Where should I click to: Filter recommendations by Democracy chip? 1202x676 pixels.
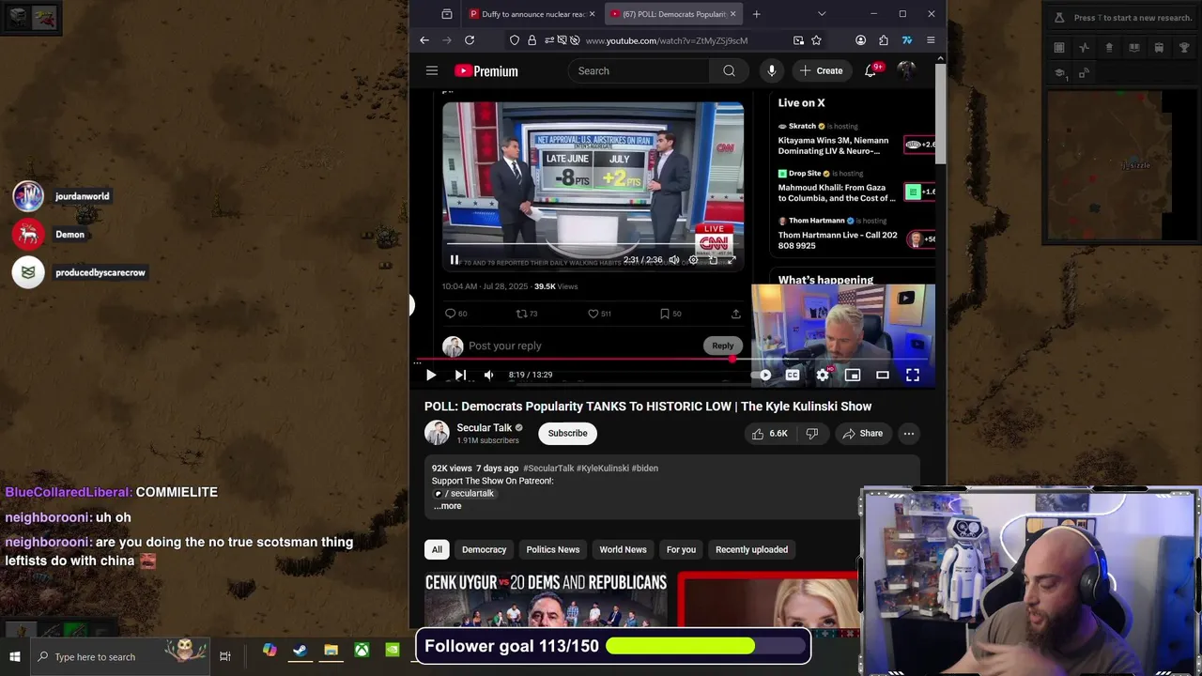coord(485,549)
